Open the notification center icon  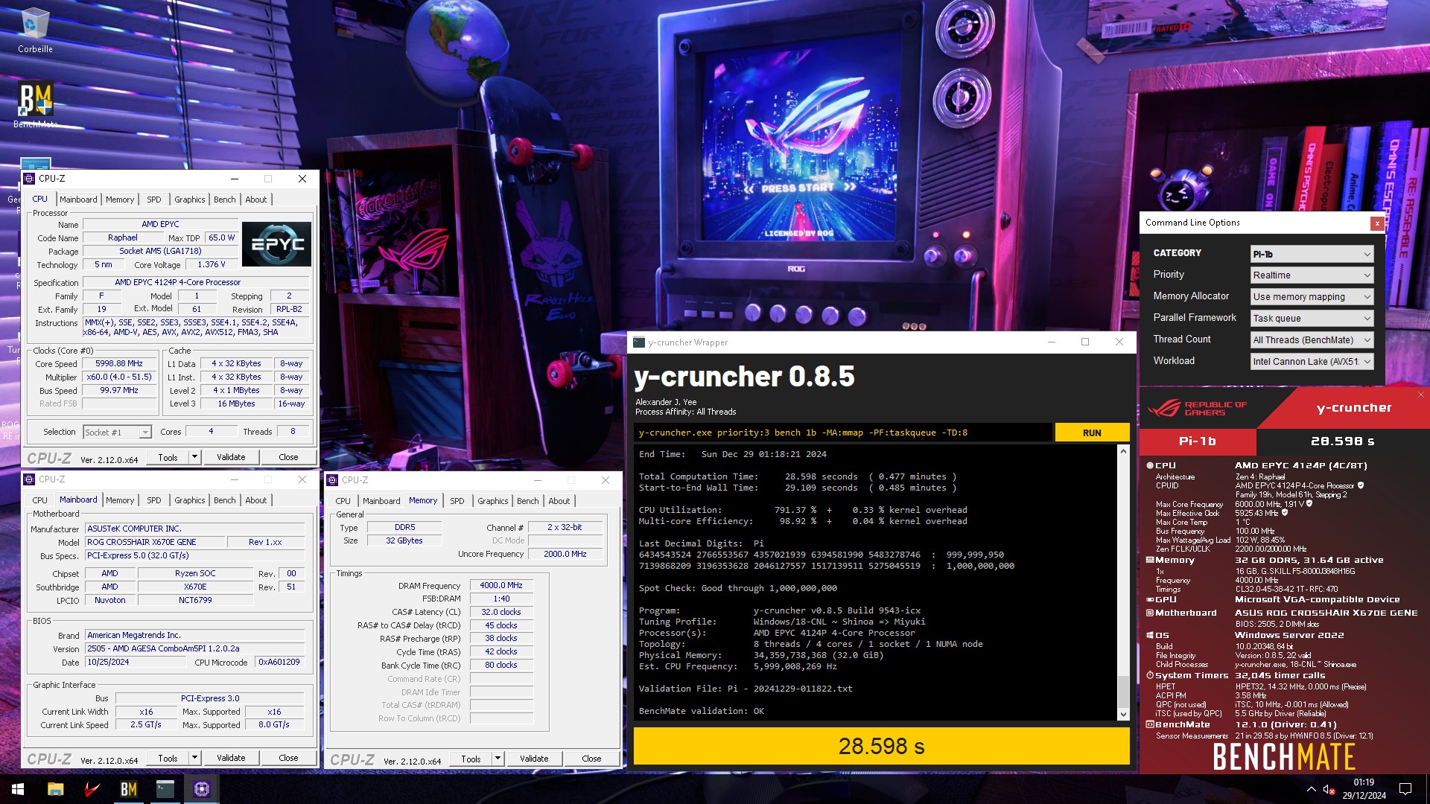pyautogui.click(x=1405, y=788)
